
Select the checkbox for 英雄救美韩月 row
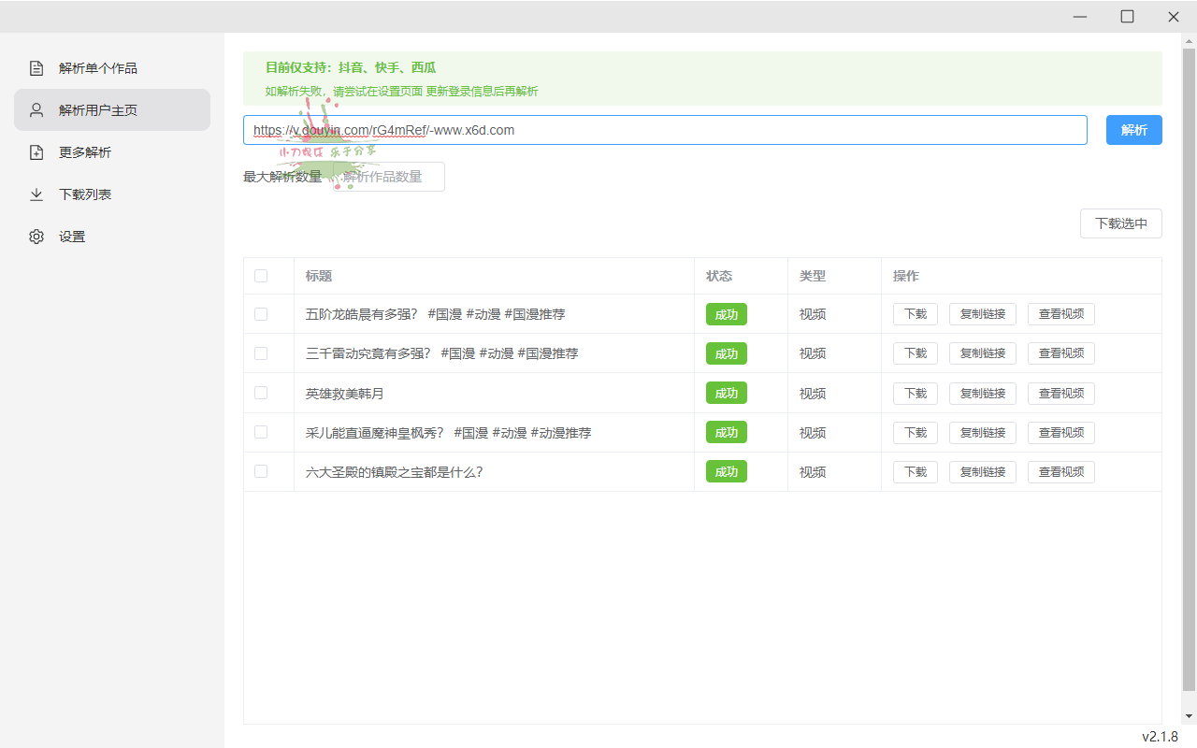click(261, 393)
